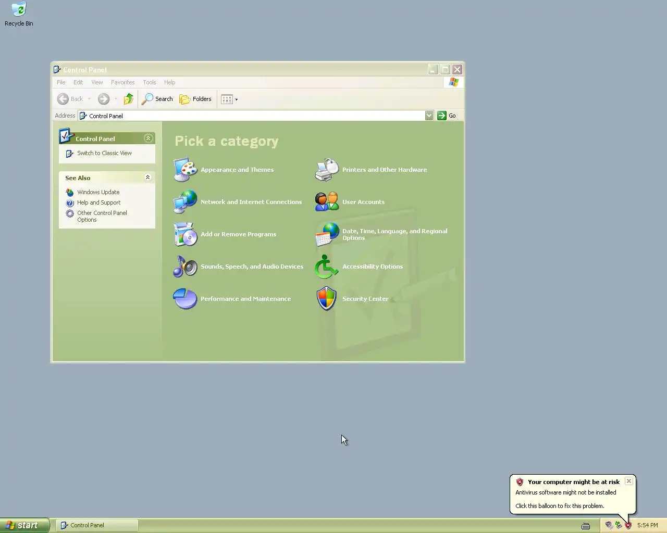Image resolution: width=667 pixels, height=533 pixels.
Task: Open the File menu
Action: 61,82
